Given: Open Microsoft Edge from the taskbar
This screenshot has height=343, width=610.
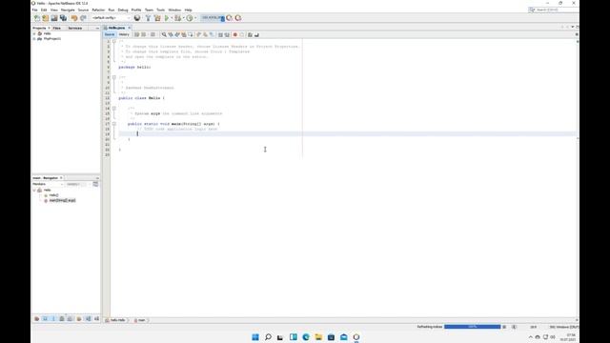Looking at the screenshot, I should pyautogui.click(x=306, y=336).
